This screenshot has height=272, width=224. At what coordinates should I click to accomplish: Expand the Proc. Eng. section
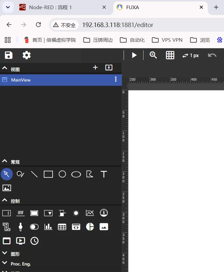click(x=5, y=263)
